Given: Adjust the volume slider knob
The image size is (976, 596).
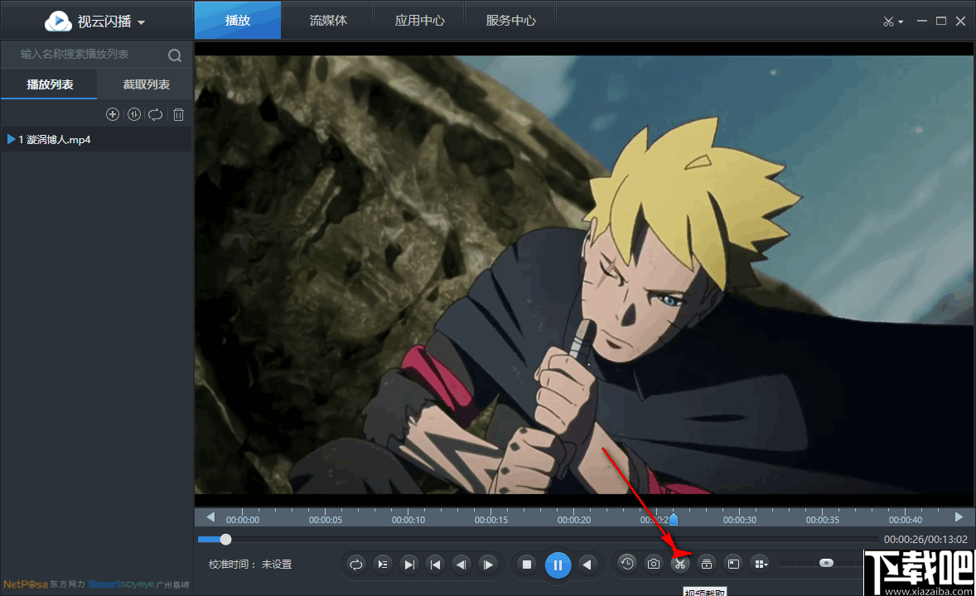Looking at the screenshot, I should pyautogui.click(x=826, y=563).
